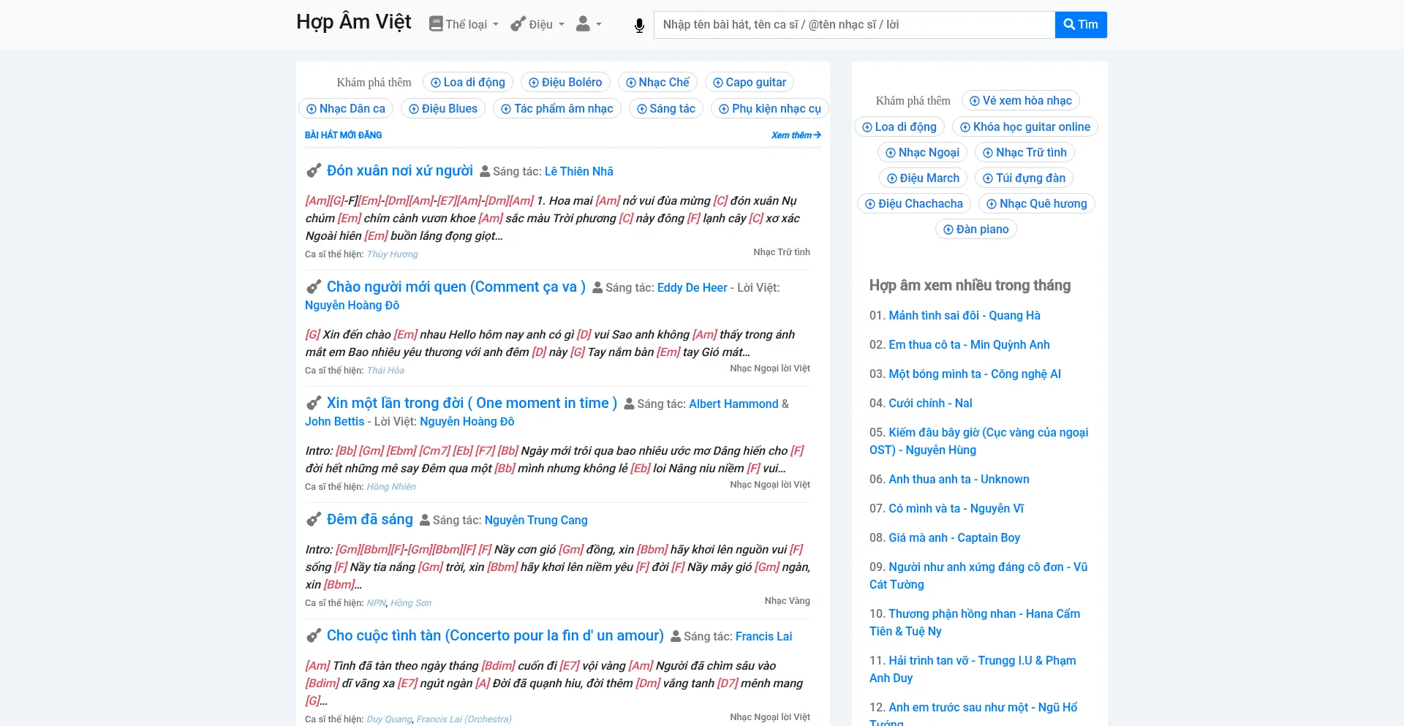Open Kiếm đâu bây giờ - Nguyễn Hùng
This screenshot has width=1404, height=726.
(978, 442)
